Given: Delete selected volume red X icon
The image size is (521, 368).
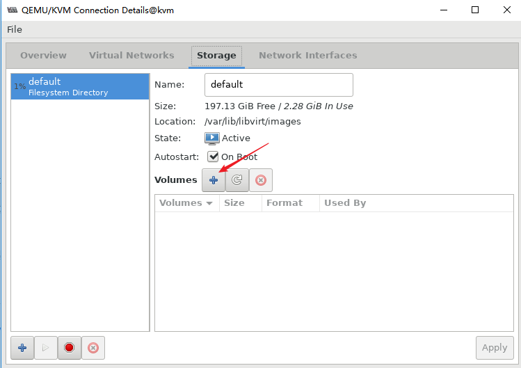Looking at the screenshot, I should 261,180.
